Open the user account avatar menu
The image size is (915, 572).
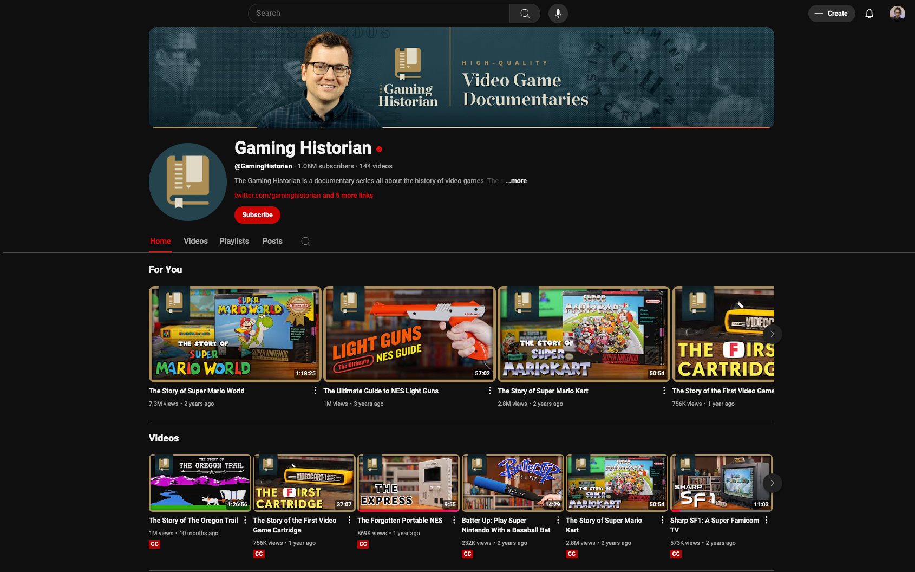(897, 14)
